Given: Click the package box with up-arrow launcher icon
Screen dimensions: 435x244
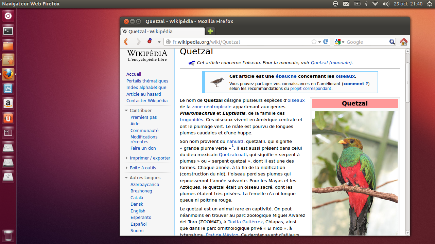Looking at the screenshot, I should click(8, 60).
